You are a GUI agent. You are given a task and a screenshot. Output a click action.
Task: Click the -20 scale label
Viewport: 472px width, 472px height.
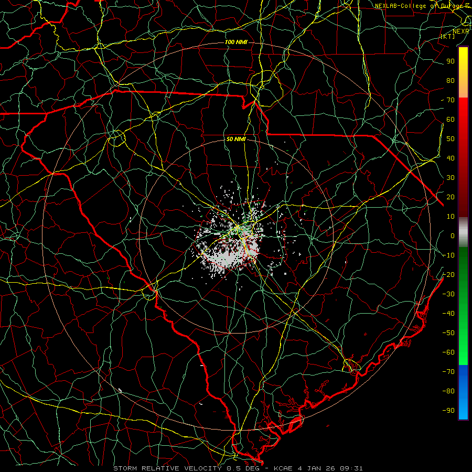[448, 275]
